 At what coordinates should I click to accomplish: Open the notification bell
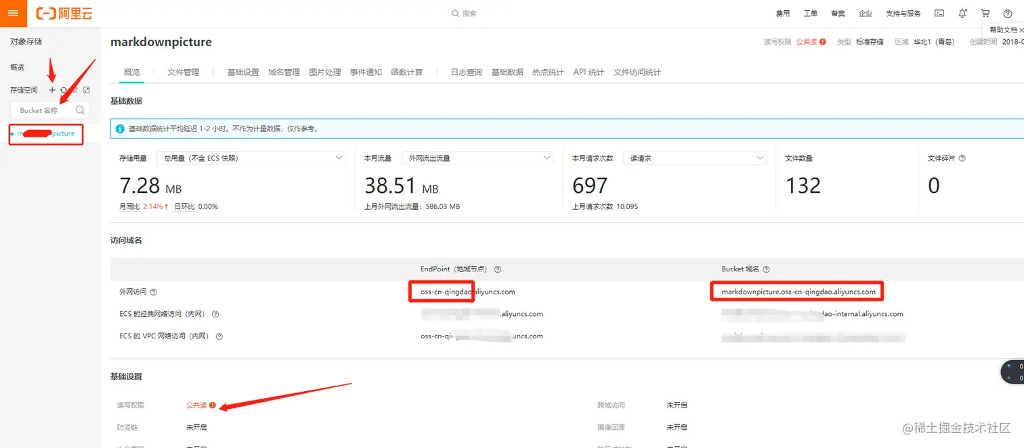point(962,14)
